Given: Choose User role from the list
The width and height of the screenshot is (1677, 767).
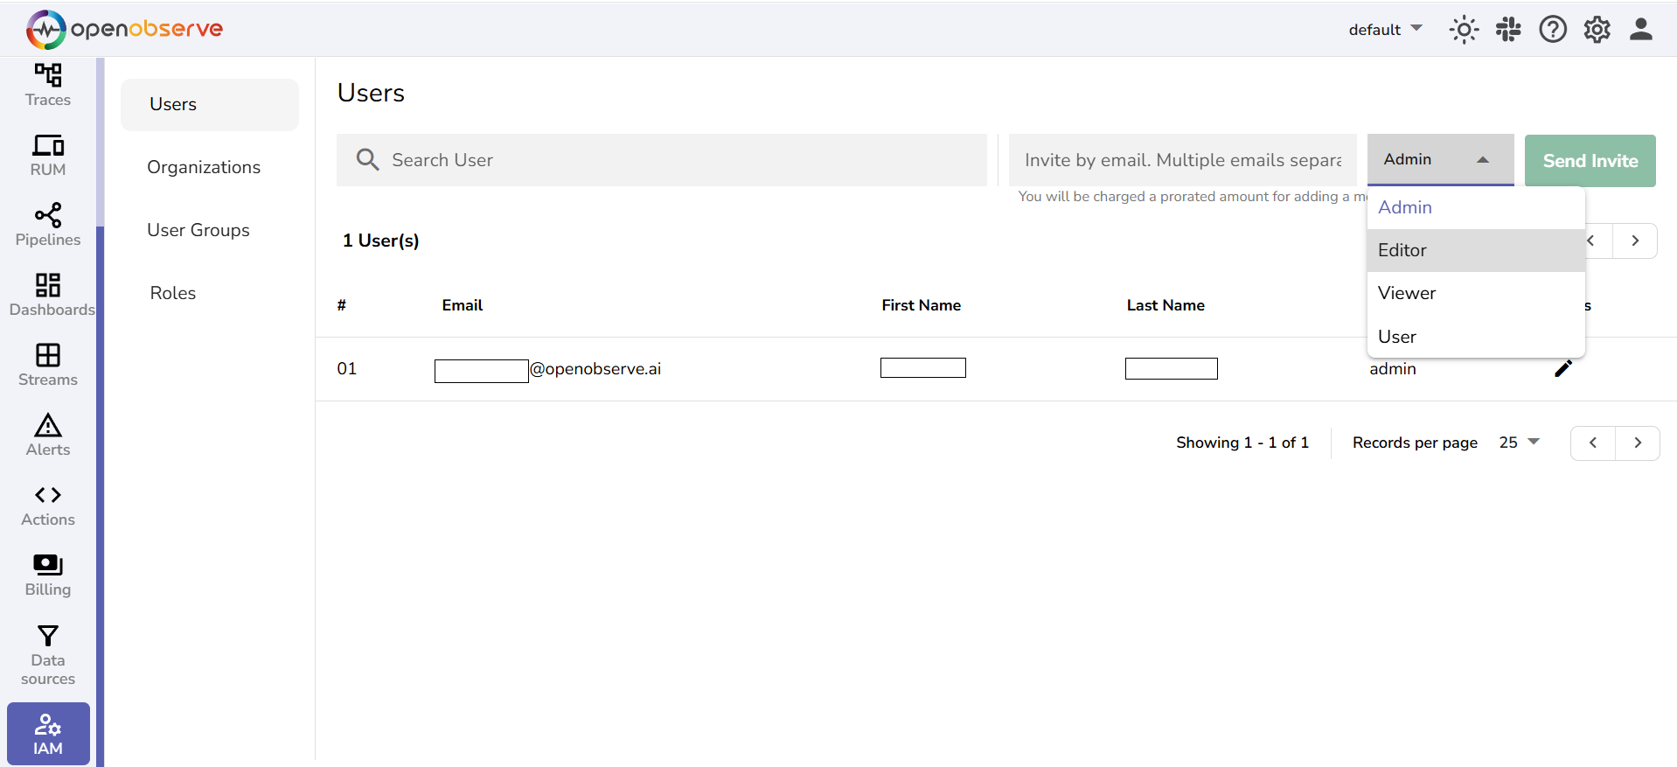Looking at the screenshot, I should 1476,337.
